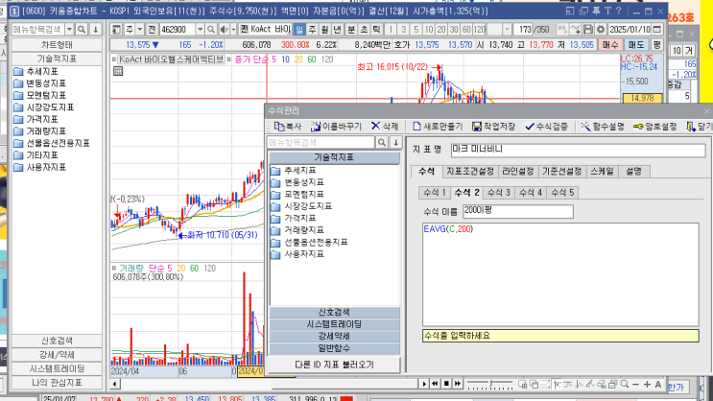Image resolution: width=713 pixels, height=401 pixels.
Task: Click the minus zoom-out icon in bottom toolbar
Action: click(635, 384)
